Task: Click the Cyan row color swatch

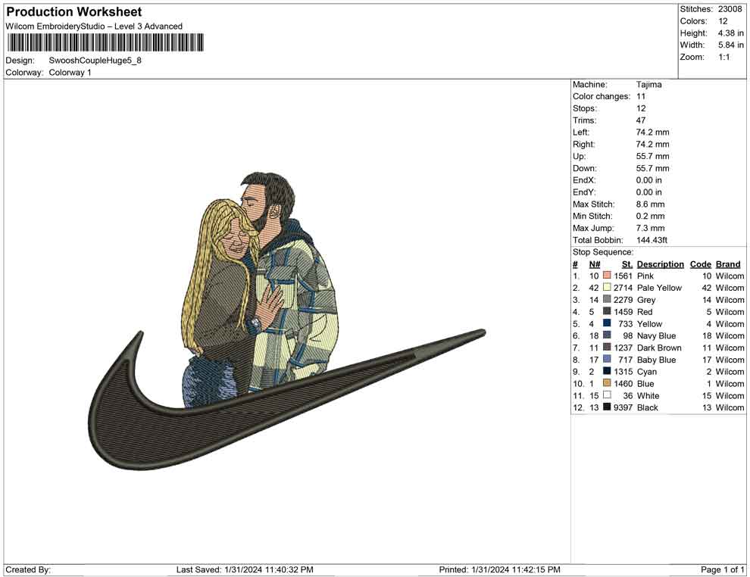Action: pyautogui.click(x=607, y=371)
